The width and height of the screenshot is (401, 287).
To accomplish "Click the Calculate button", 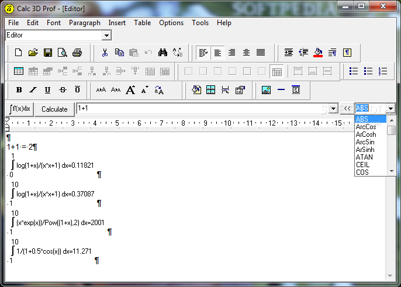I will click(x=54, y=109).
